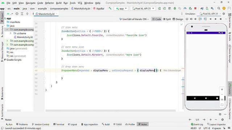The image size is (232, 130).
Task: Click the 4 spaces indent status entry
Action: tap(216, 128)
